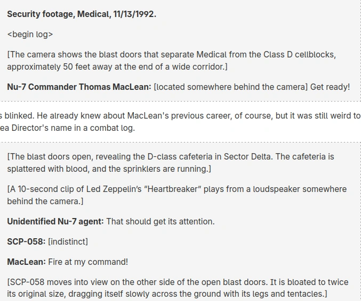Click the "Security footage, Medical" heading

[58, 14]
